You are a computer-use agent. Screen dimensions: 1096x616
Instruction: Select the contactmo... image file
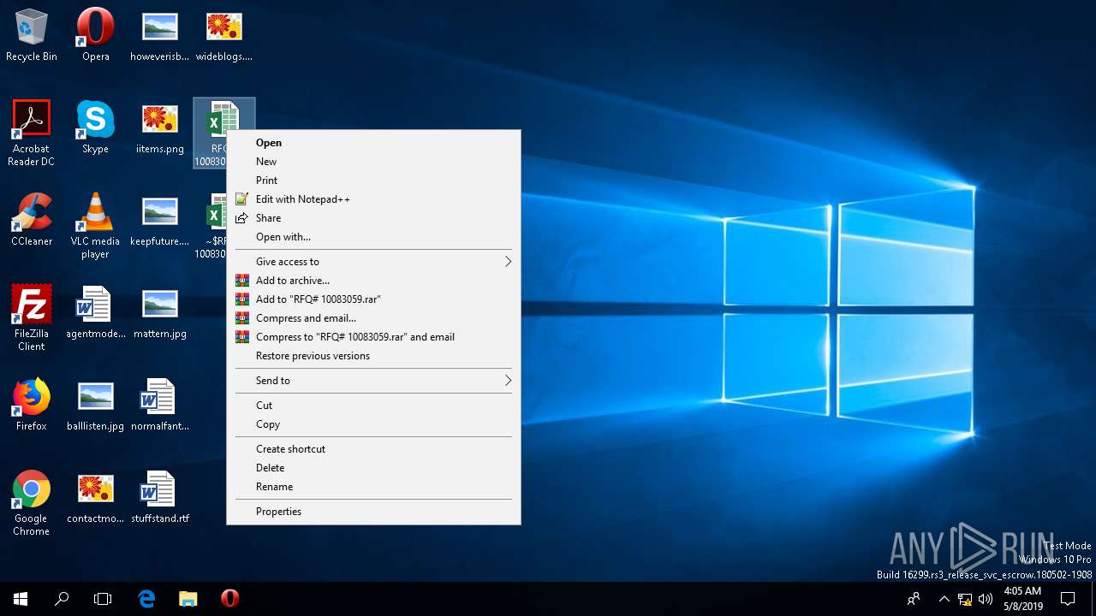95,497
